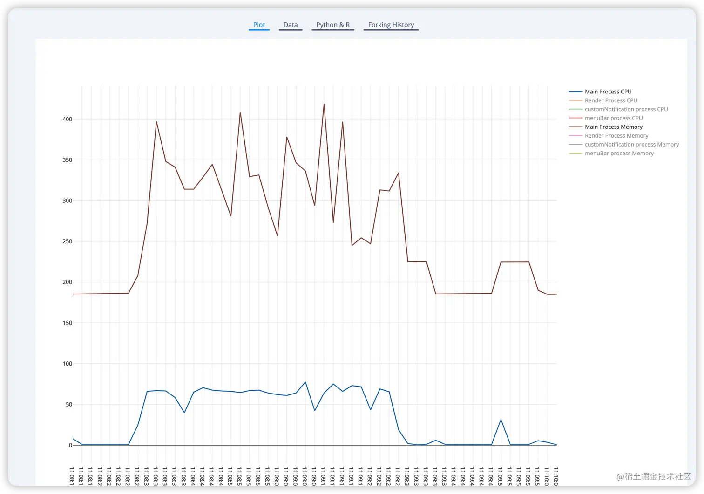
Task: Show Render Process Memory trace
Action: click(616, 136)
